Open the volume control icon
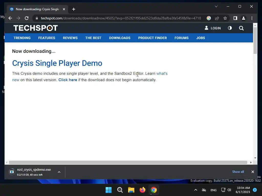This screenshot has width=262, height=196. [x=229, y=190]
